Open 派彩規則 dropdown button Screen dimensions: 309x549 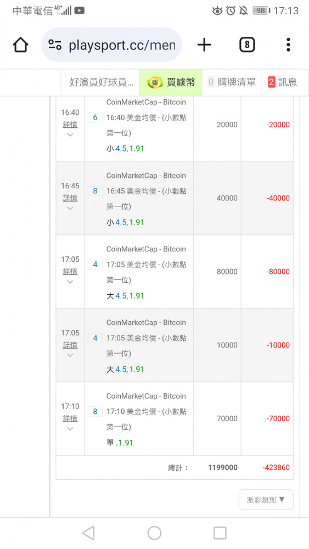pos(266,500)
